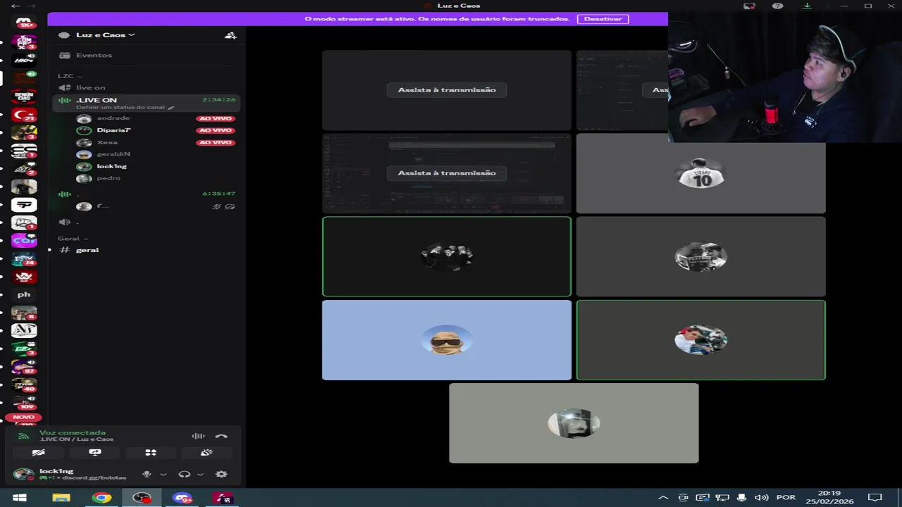Image resolution: width=902 pixels, height=507 pixels.
Task: Click user Diparis7' in channel list
Action: click(113, 130)
